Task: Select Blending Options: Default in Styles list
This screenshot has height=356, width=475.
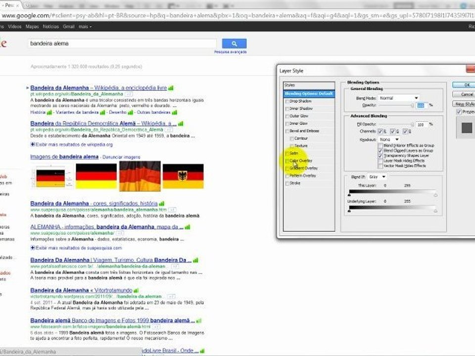Action: click(x=309, y=94)
